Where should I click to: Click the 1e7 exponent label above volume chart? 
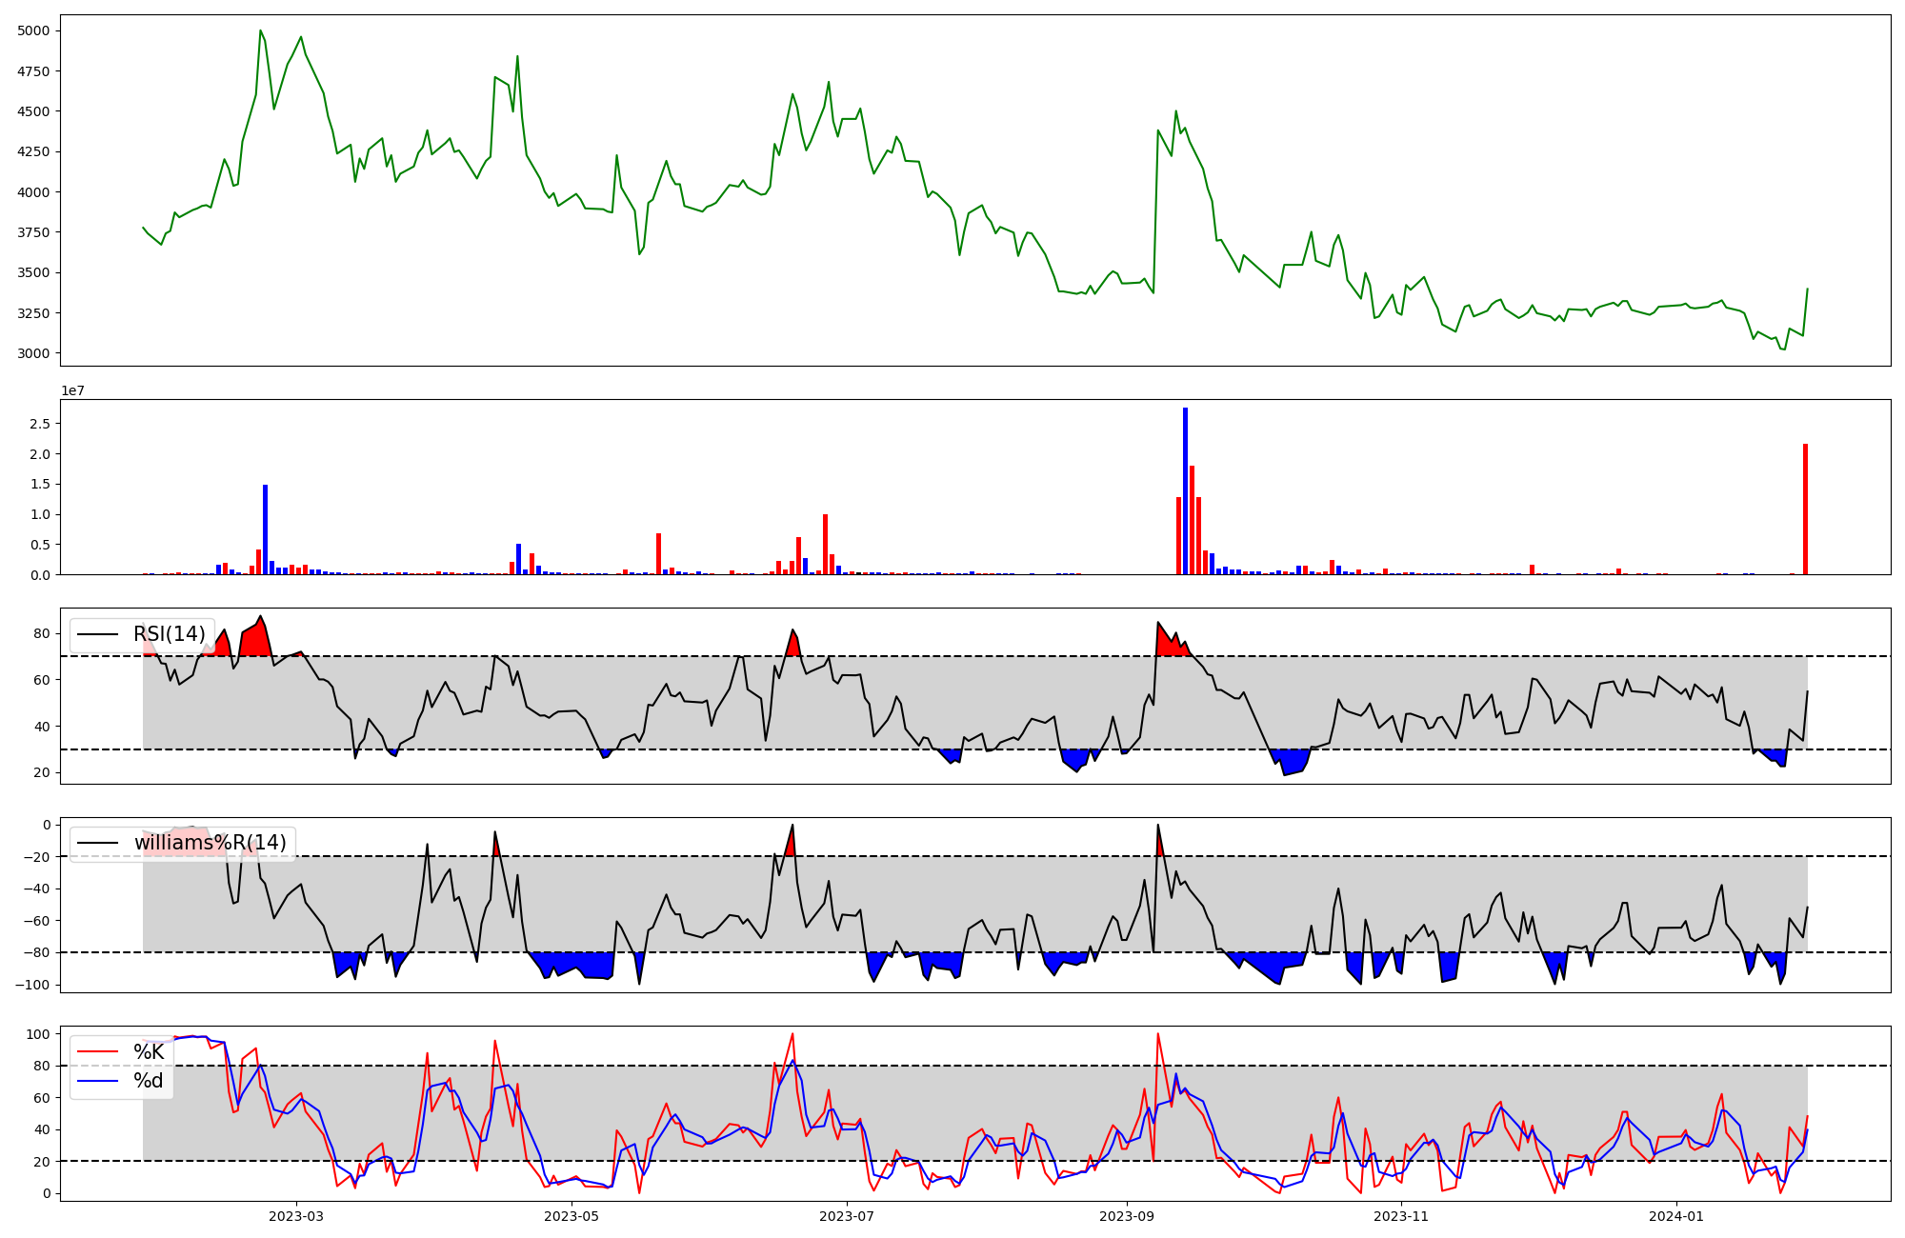coord(72,391)
